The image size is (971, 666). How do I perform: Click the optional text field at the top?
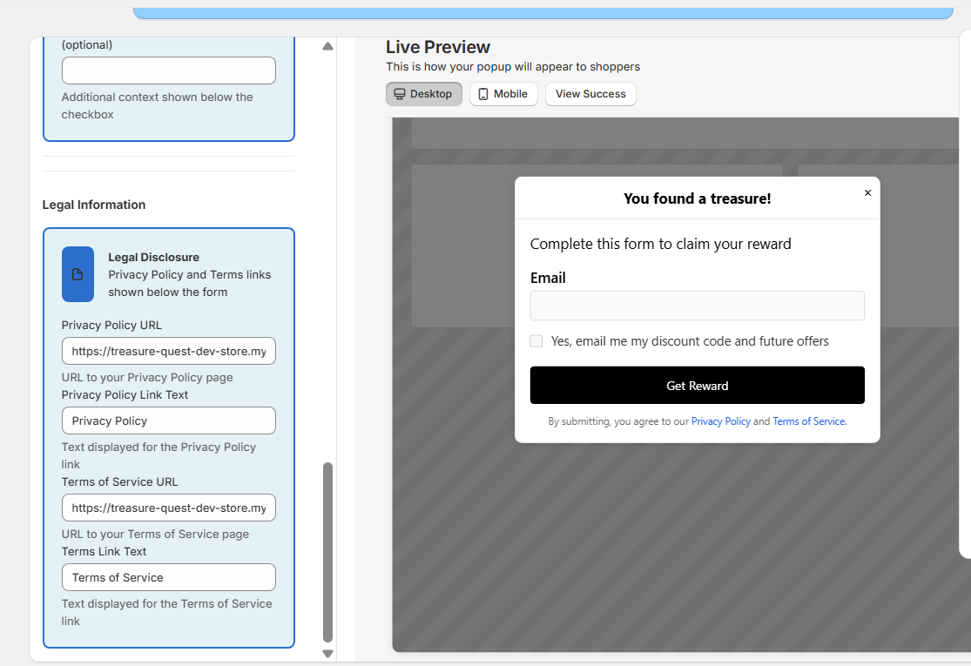point(168,70)
